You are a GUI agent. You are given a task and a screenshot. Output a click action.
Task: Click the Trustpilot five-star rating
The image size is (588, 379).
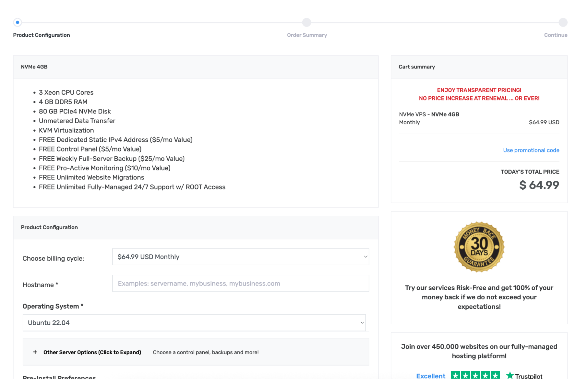[475, 375]
